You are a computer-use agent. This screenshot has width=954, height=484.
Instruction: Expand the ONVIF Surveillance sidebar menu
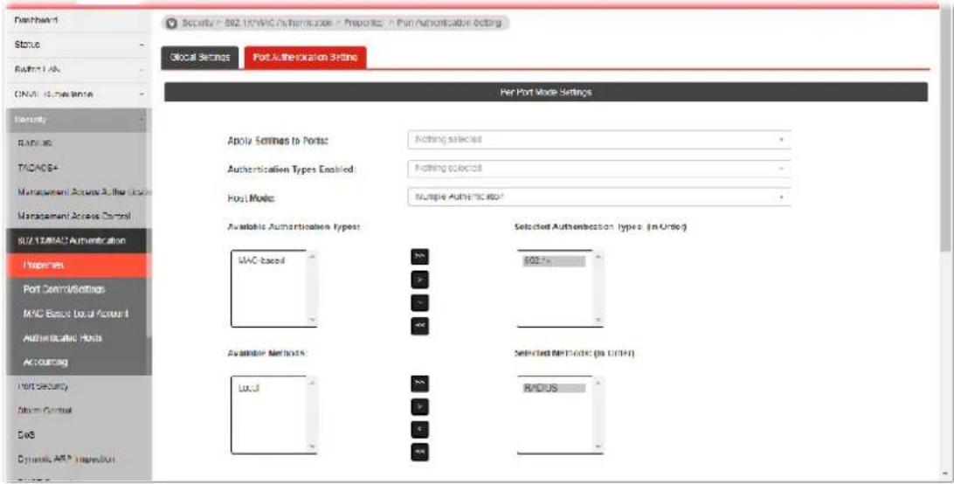pyautogui.click(x=78, y=94)
